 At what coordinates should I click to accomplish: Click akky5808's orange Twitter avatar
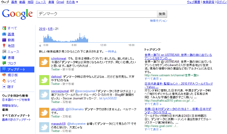44,113
